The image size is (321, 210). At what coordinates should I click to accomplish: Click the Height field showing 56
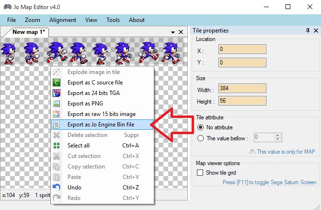pyautogui.click(x=242, y=101)
